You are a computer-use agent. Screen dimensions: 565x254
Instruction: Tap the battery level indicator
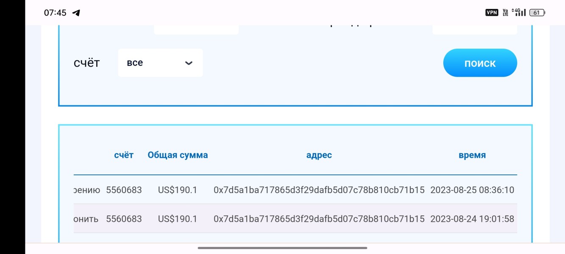coord(537,13)
